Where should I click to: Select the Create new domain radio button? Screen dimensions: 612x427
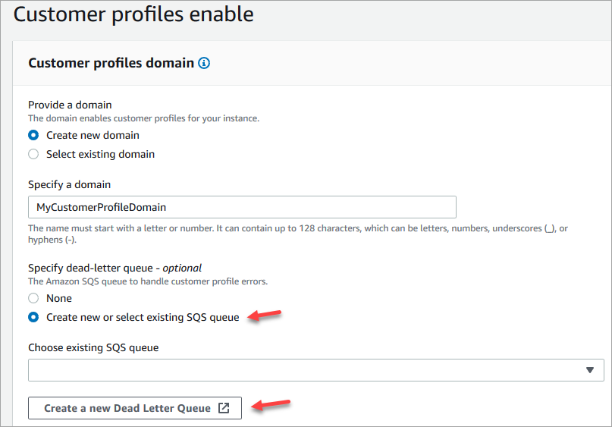tap(33, 136)
